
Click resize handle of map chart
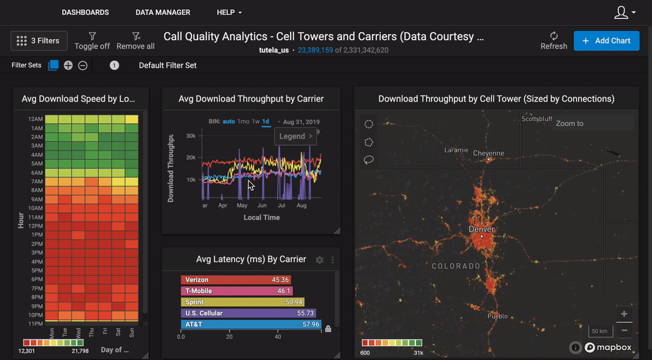click(635, 356)
